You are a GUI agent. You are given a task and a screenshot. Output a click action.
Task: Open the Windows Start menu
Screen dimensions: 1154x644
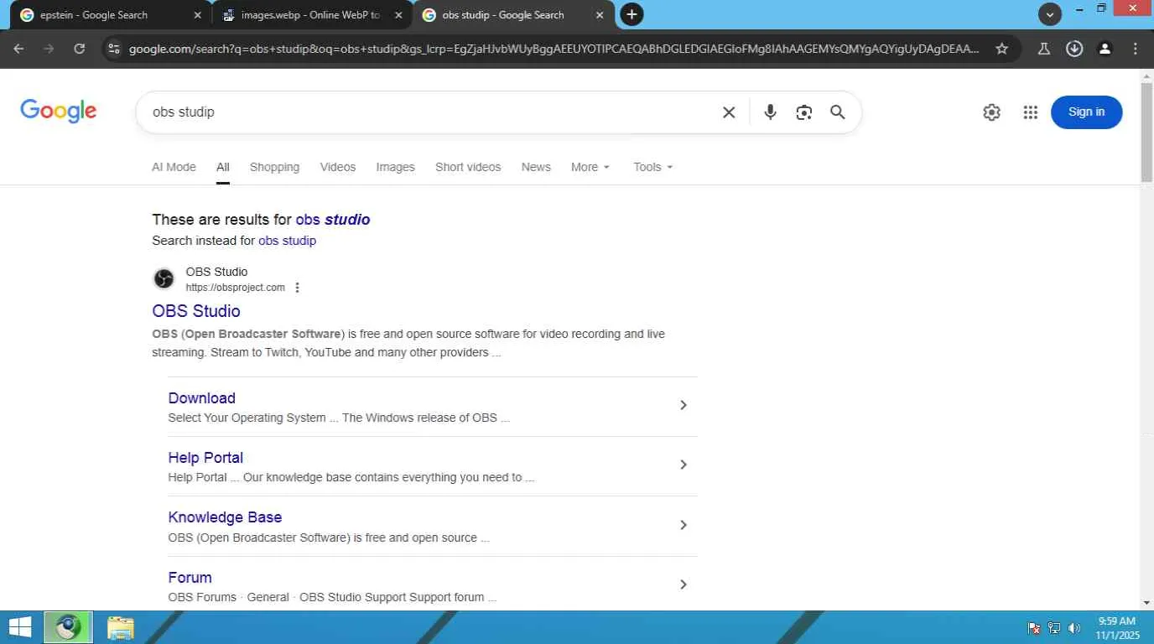click(x=19, y=627)
